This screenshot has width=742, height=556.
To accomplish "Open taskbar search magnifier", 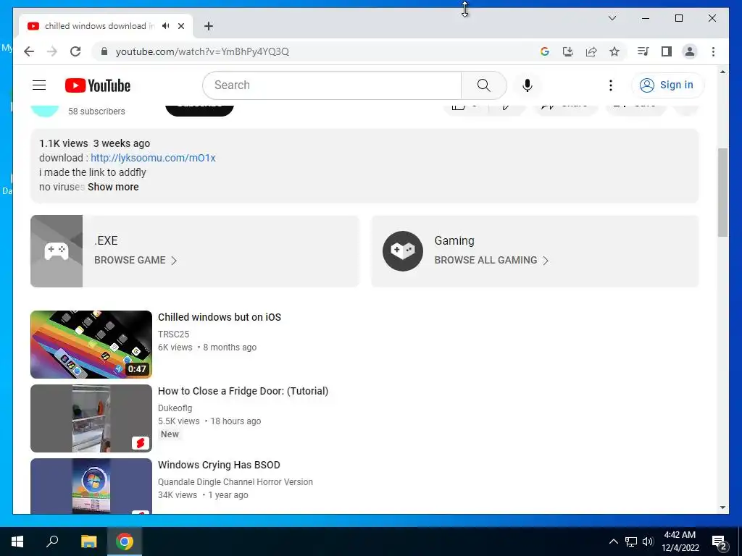I will click(x=52, y=542).
